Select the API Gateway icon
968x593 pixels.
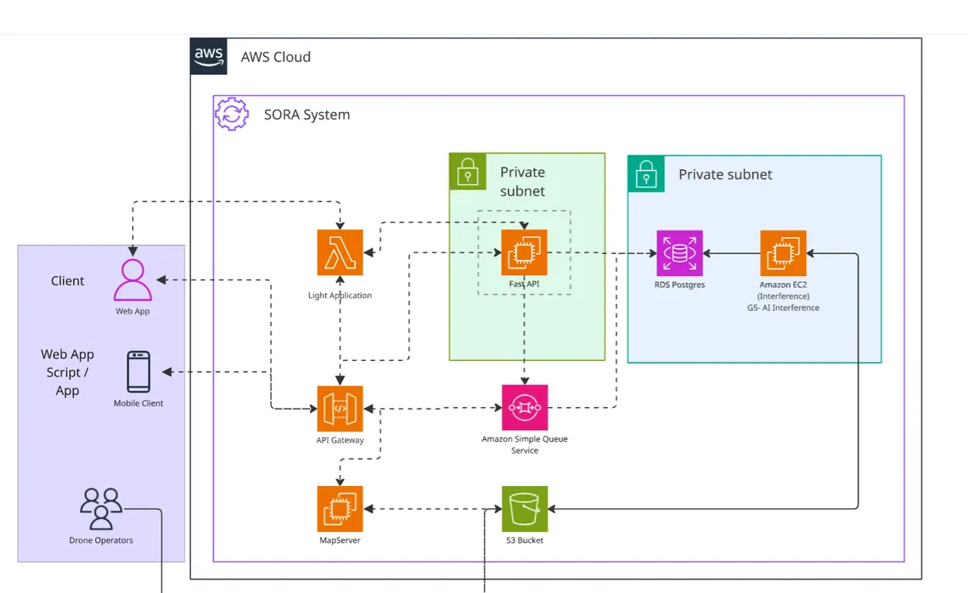(340, 409)
